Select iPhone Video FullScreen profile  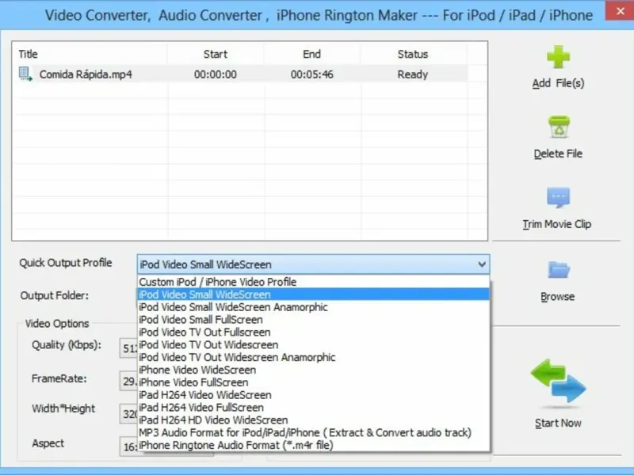click(x=313, y=382)
